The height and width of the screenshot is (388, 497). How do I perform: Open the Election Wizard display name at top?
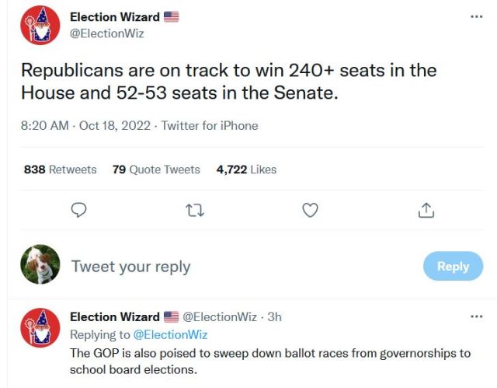click(115, 16)
